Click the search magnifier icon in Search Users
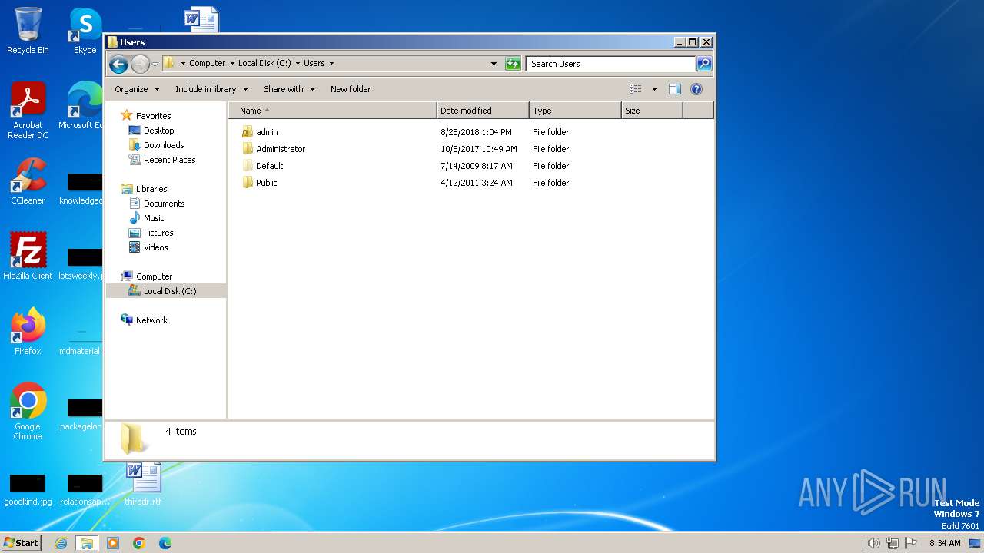The width and height of the screenshot is (984, 553). [703, 64]
